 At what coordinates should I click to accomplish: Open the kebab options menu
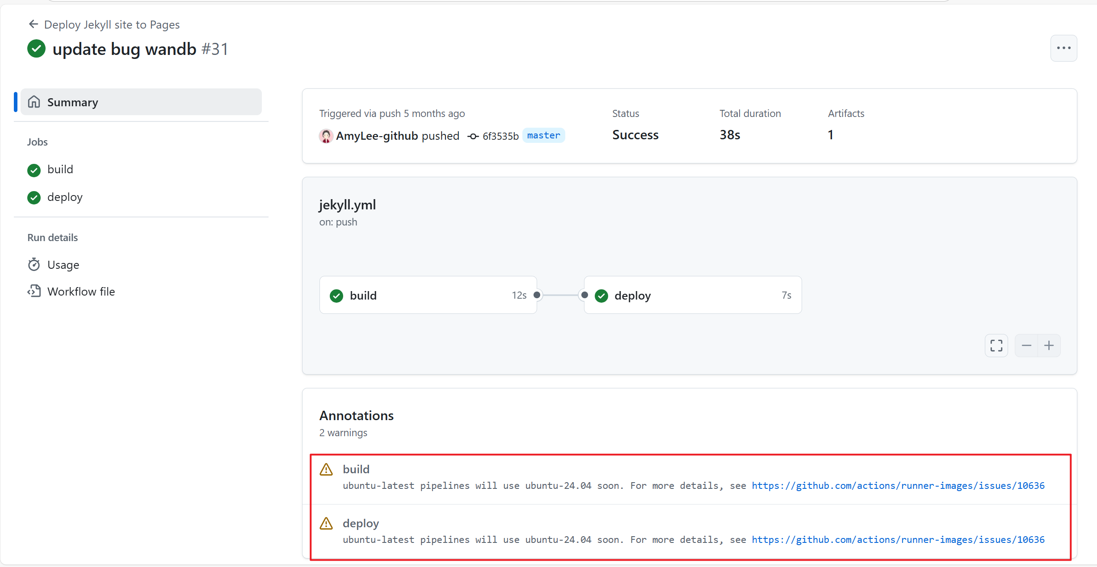(1064, 48)
